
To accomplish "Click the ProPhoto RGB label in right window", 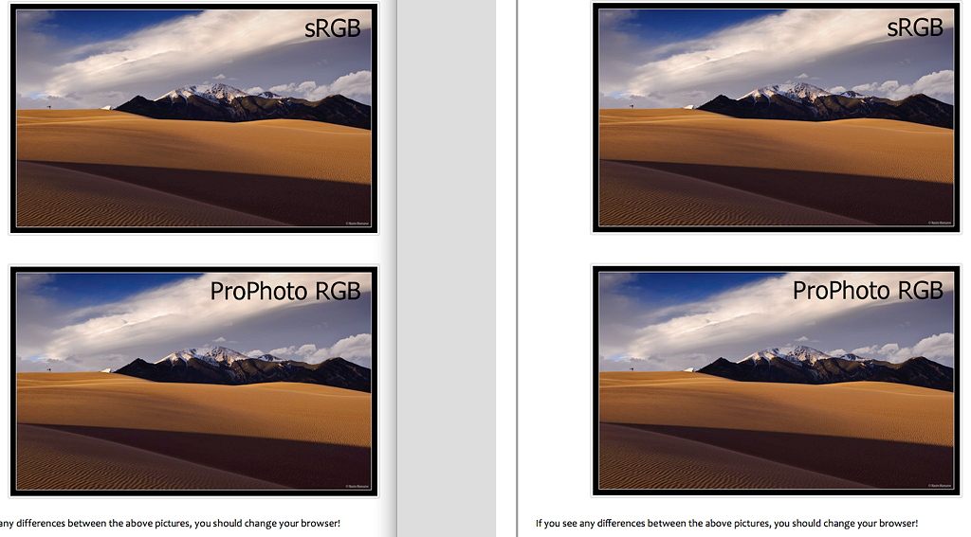I will coord(869,290).
